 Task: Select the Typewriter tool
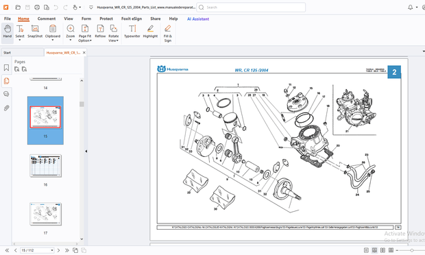pos(132,32)
